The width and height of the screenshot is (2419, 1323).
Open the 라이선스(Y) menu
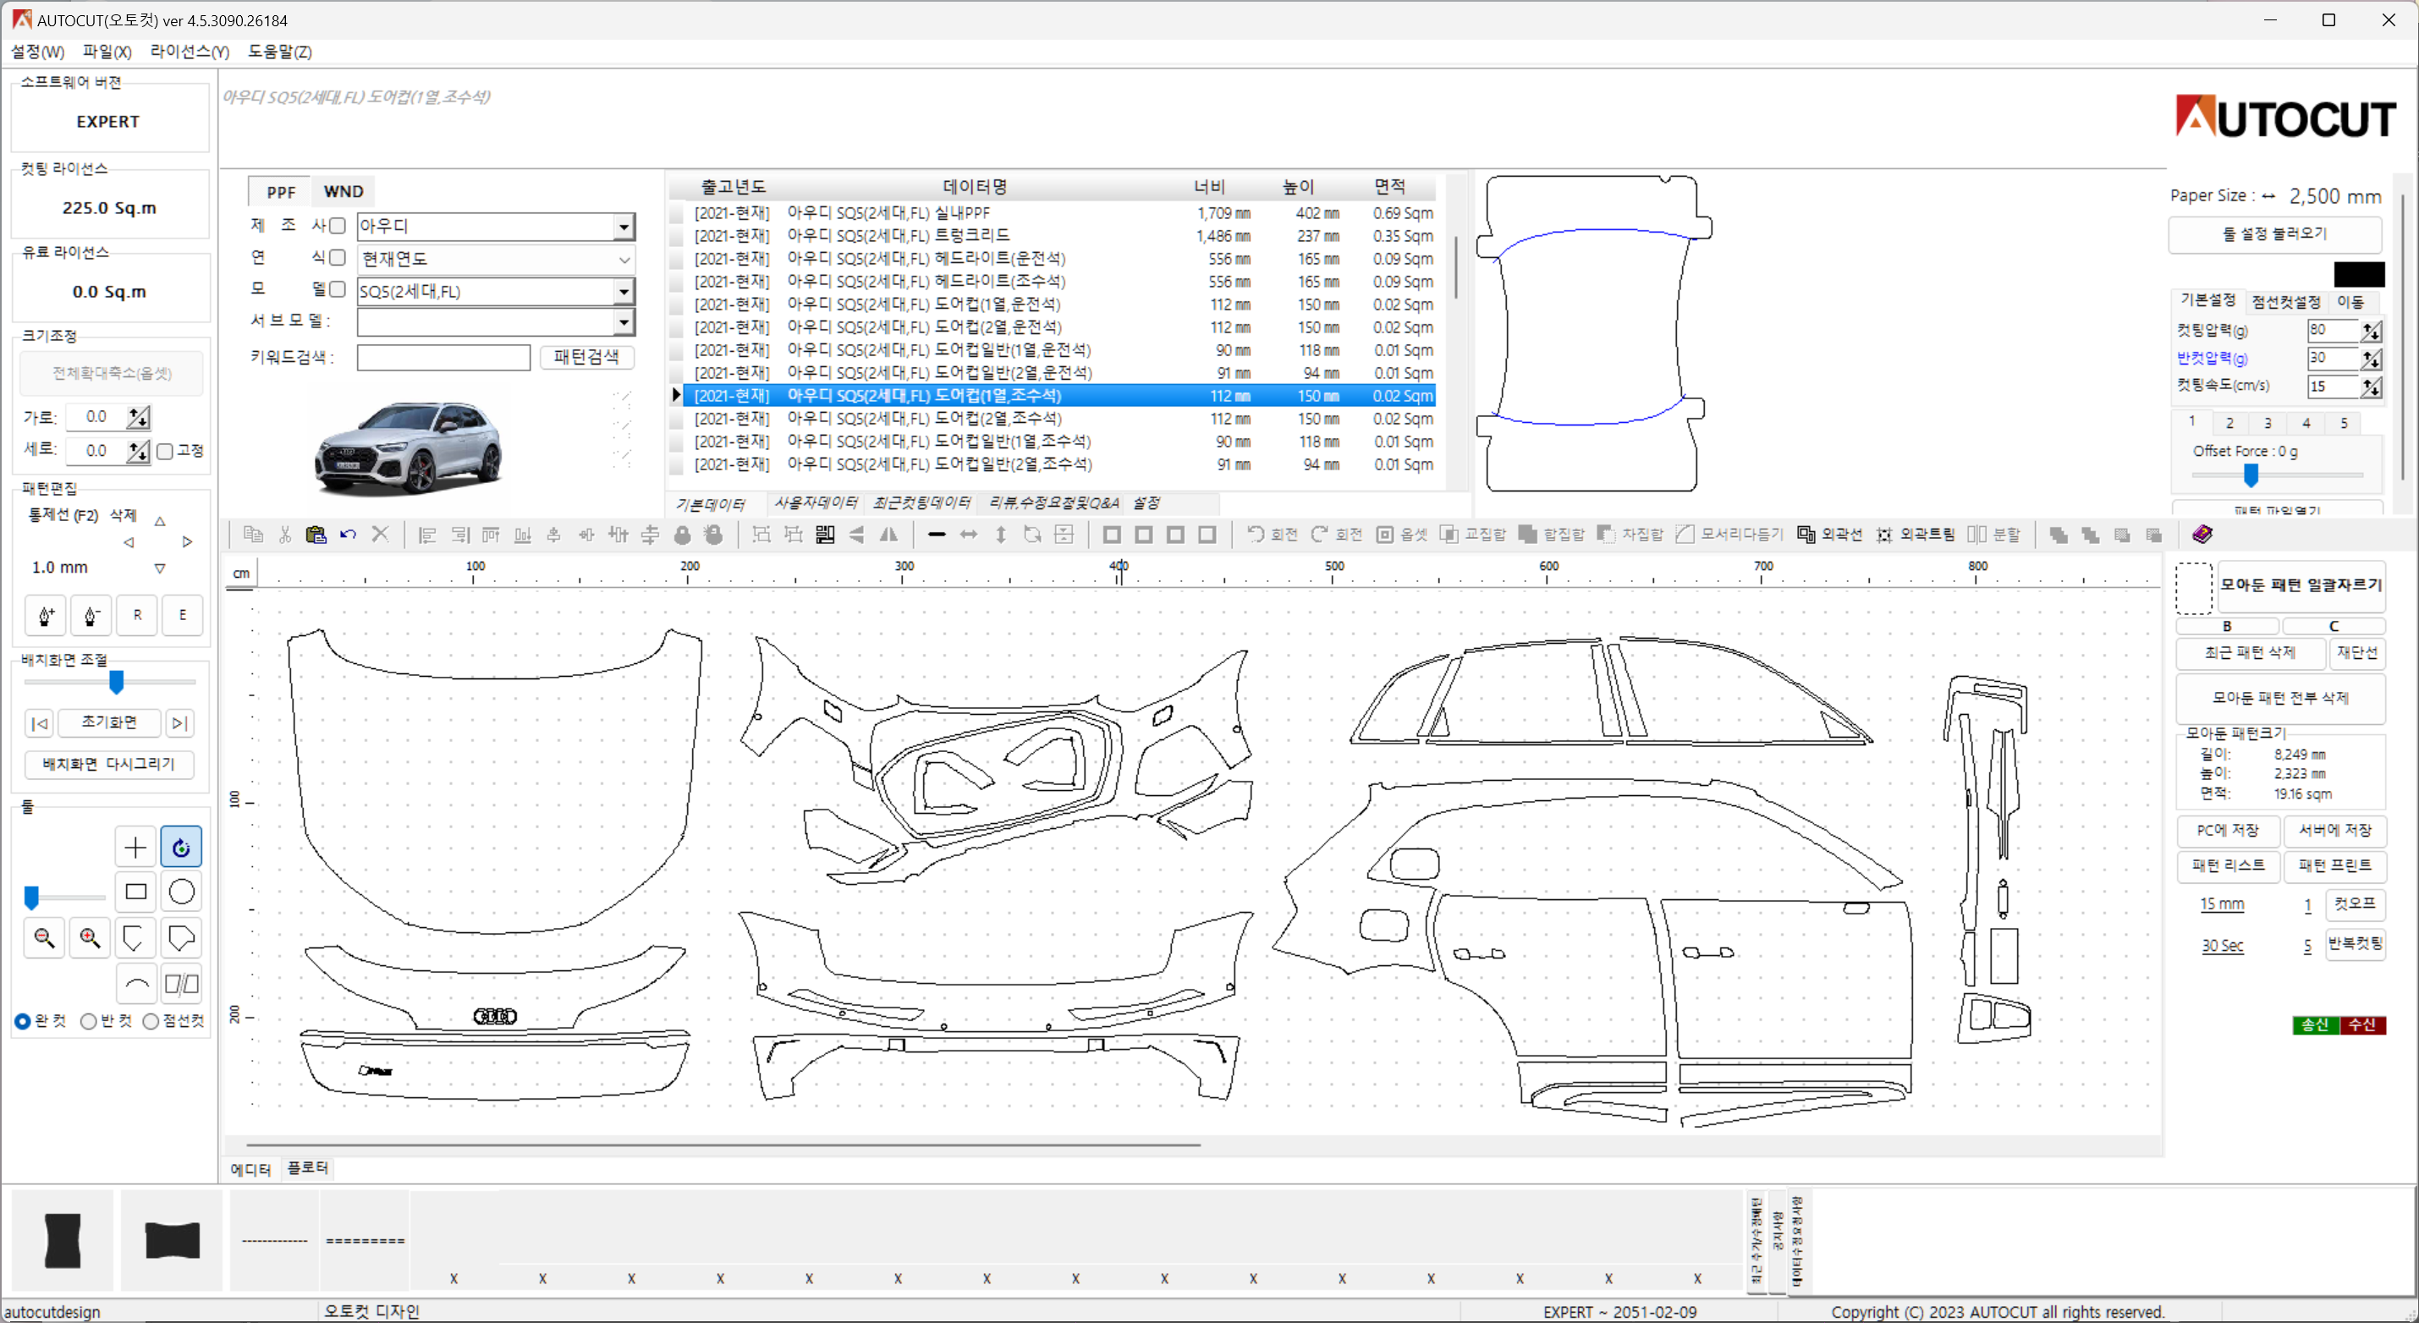tap(189, 52)
